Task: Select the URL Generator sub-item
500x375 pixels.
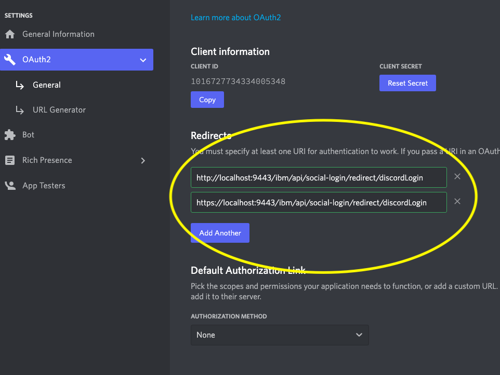Action: coord(59,110)
